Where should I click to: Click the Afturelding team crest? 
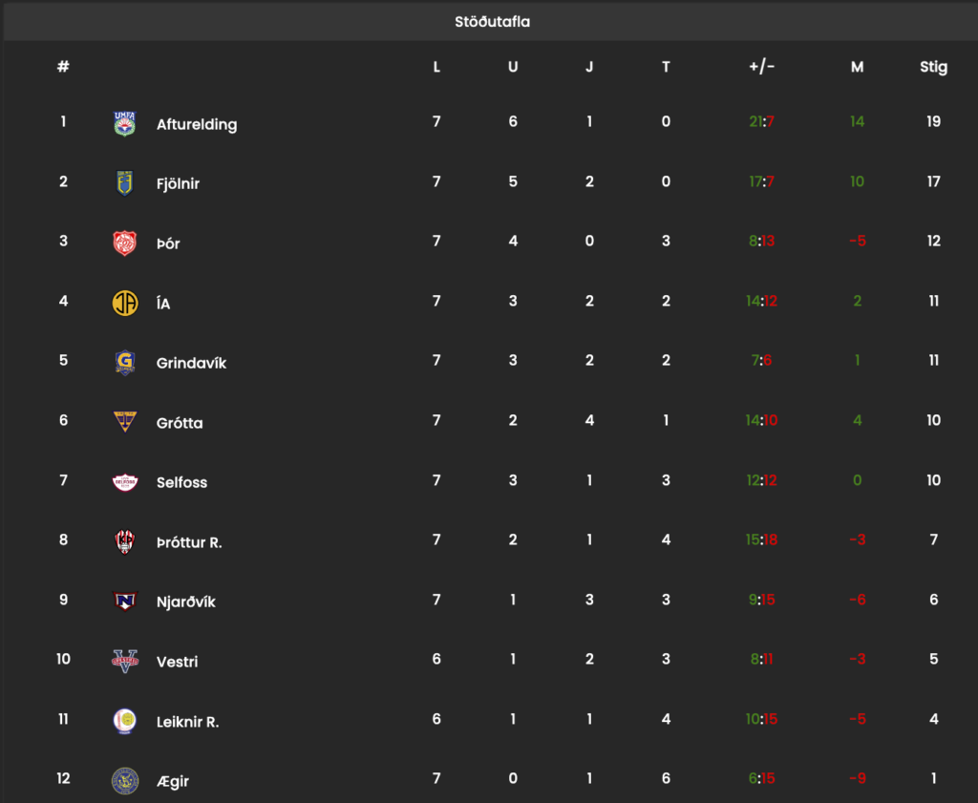pyautogui.click(x=125, y=123)
